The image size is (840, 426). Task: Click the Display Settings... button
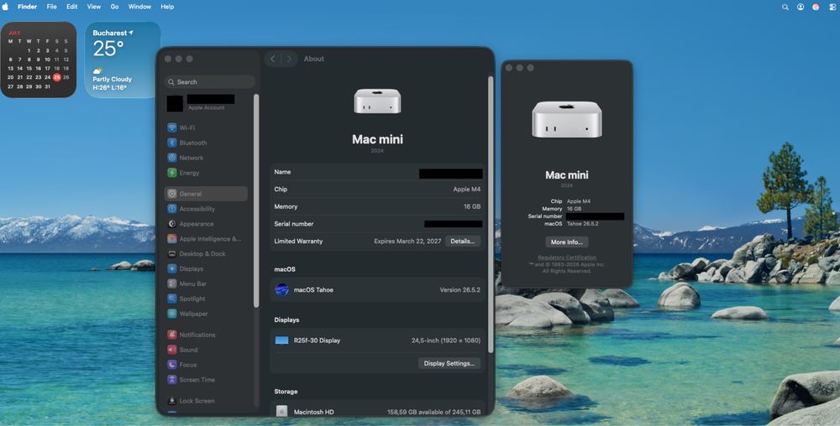(x=449, y=363)
